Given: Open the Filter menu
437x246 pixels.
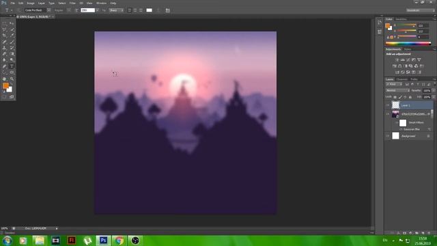Looking at the screenshot, I should pos(72,3).
